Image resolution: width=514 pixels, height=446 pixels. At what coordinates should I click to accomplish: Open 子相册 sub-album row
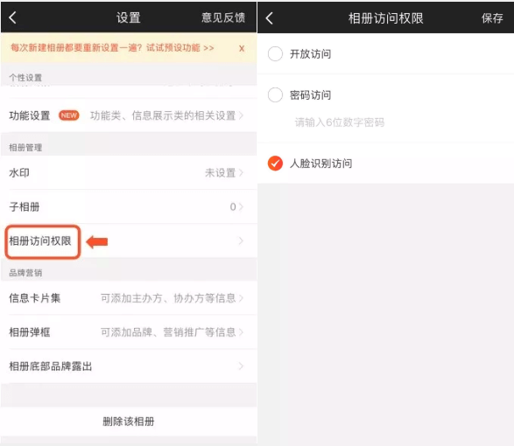pyautogui.click(x=129, y=206)
